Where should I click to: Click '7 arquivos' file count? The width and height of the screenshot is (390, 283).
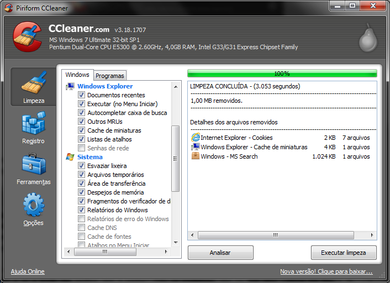(356, 138)
